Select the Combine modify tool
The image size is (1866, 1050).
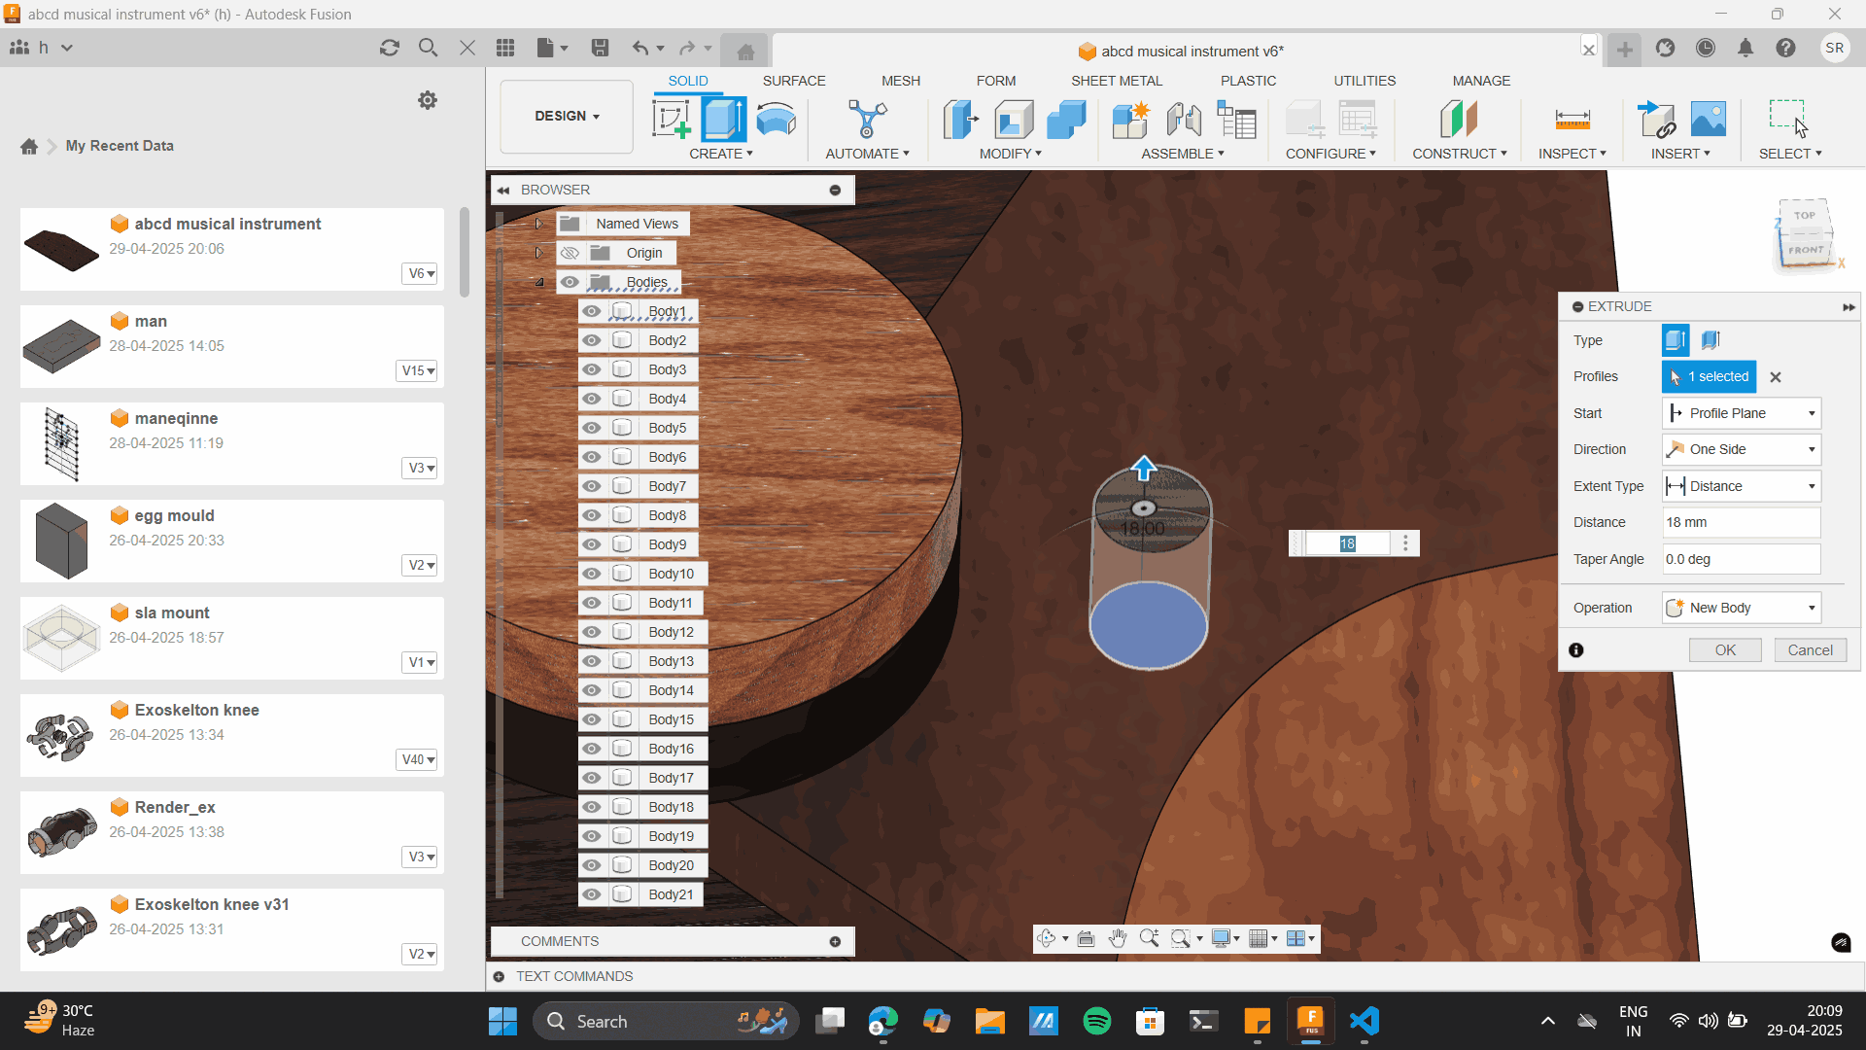click(x=1066, y=120)
